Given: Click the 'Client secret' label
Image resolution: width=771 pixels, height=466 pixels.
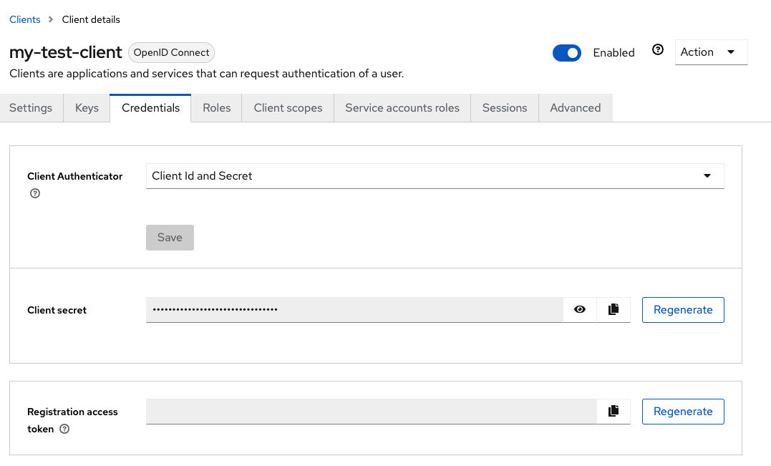Looking at the screenshot, I should (x=57, y=310).
